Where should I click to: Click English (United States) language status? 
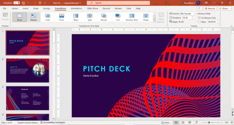[x=28, y=122]
